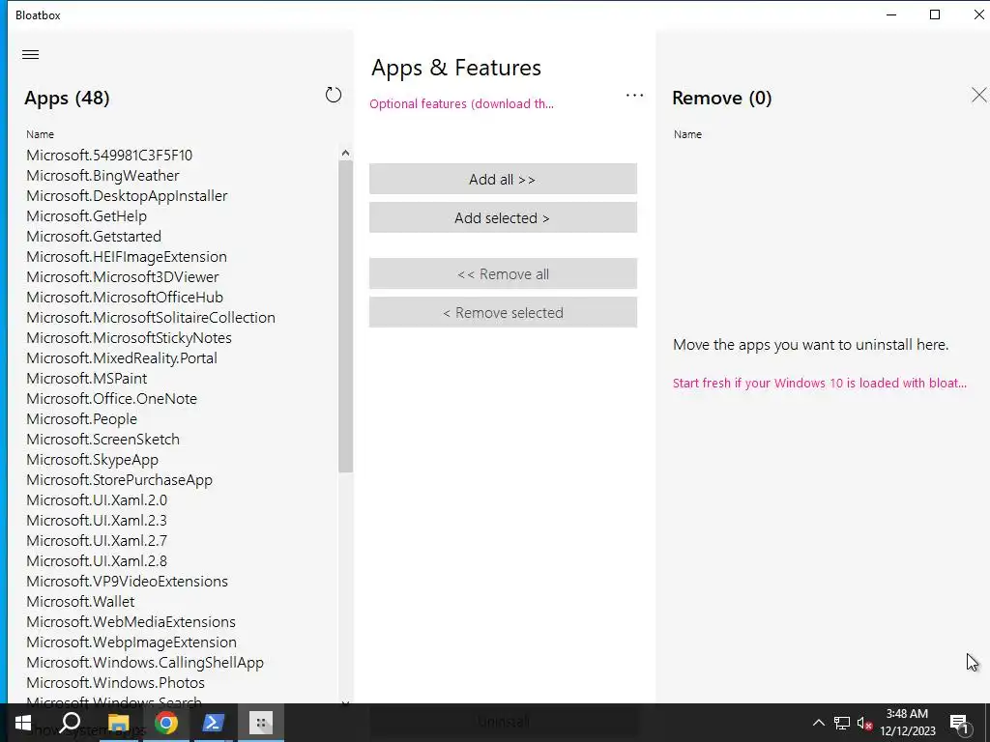The height and width of the screenshot is (742, 990).
Task: Select Microsoft.UI.Xaml.2.0 entry
Action: 97,500
